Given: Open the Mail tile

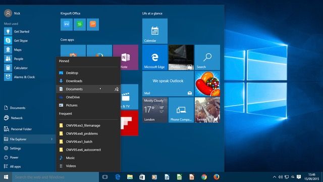Looking at the screenshot, I should (168, 84).
